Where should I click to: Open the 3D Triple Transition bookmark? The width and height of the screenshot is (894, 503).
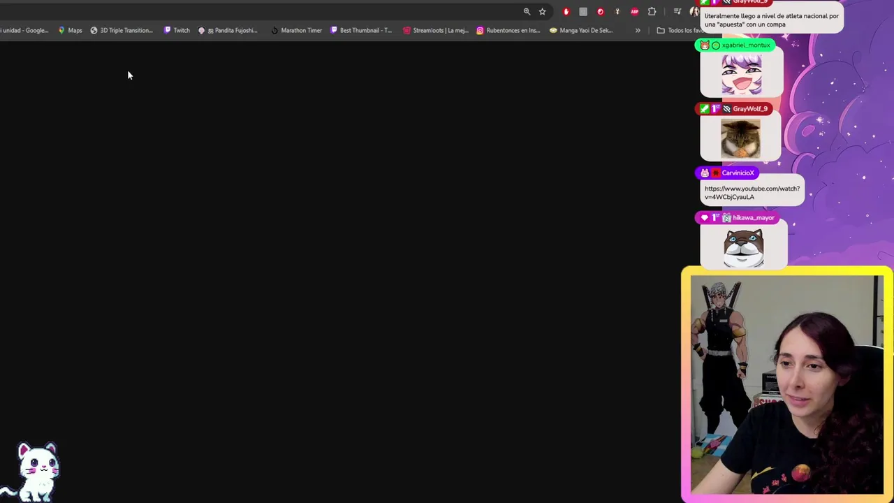[122, 30]
